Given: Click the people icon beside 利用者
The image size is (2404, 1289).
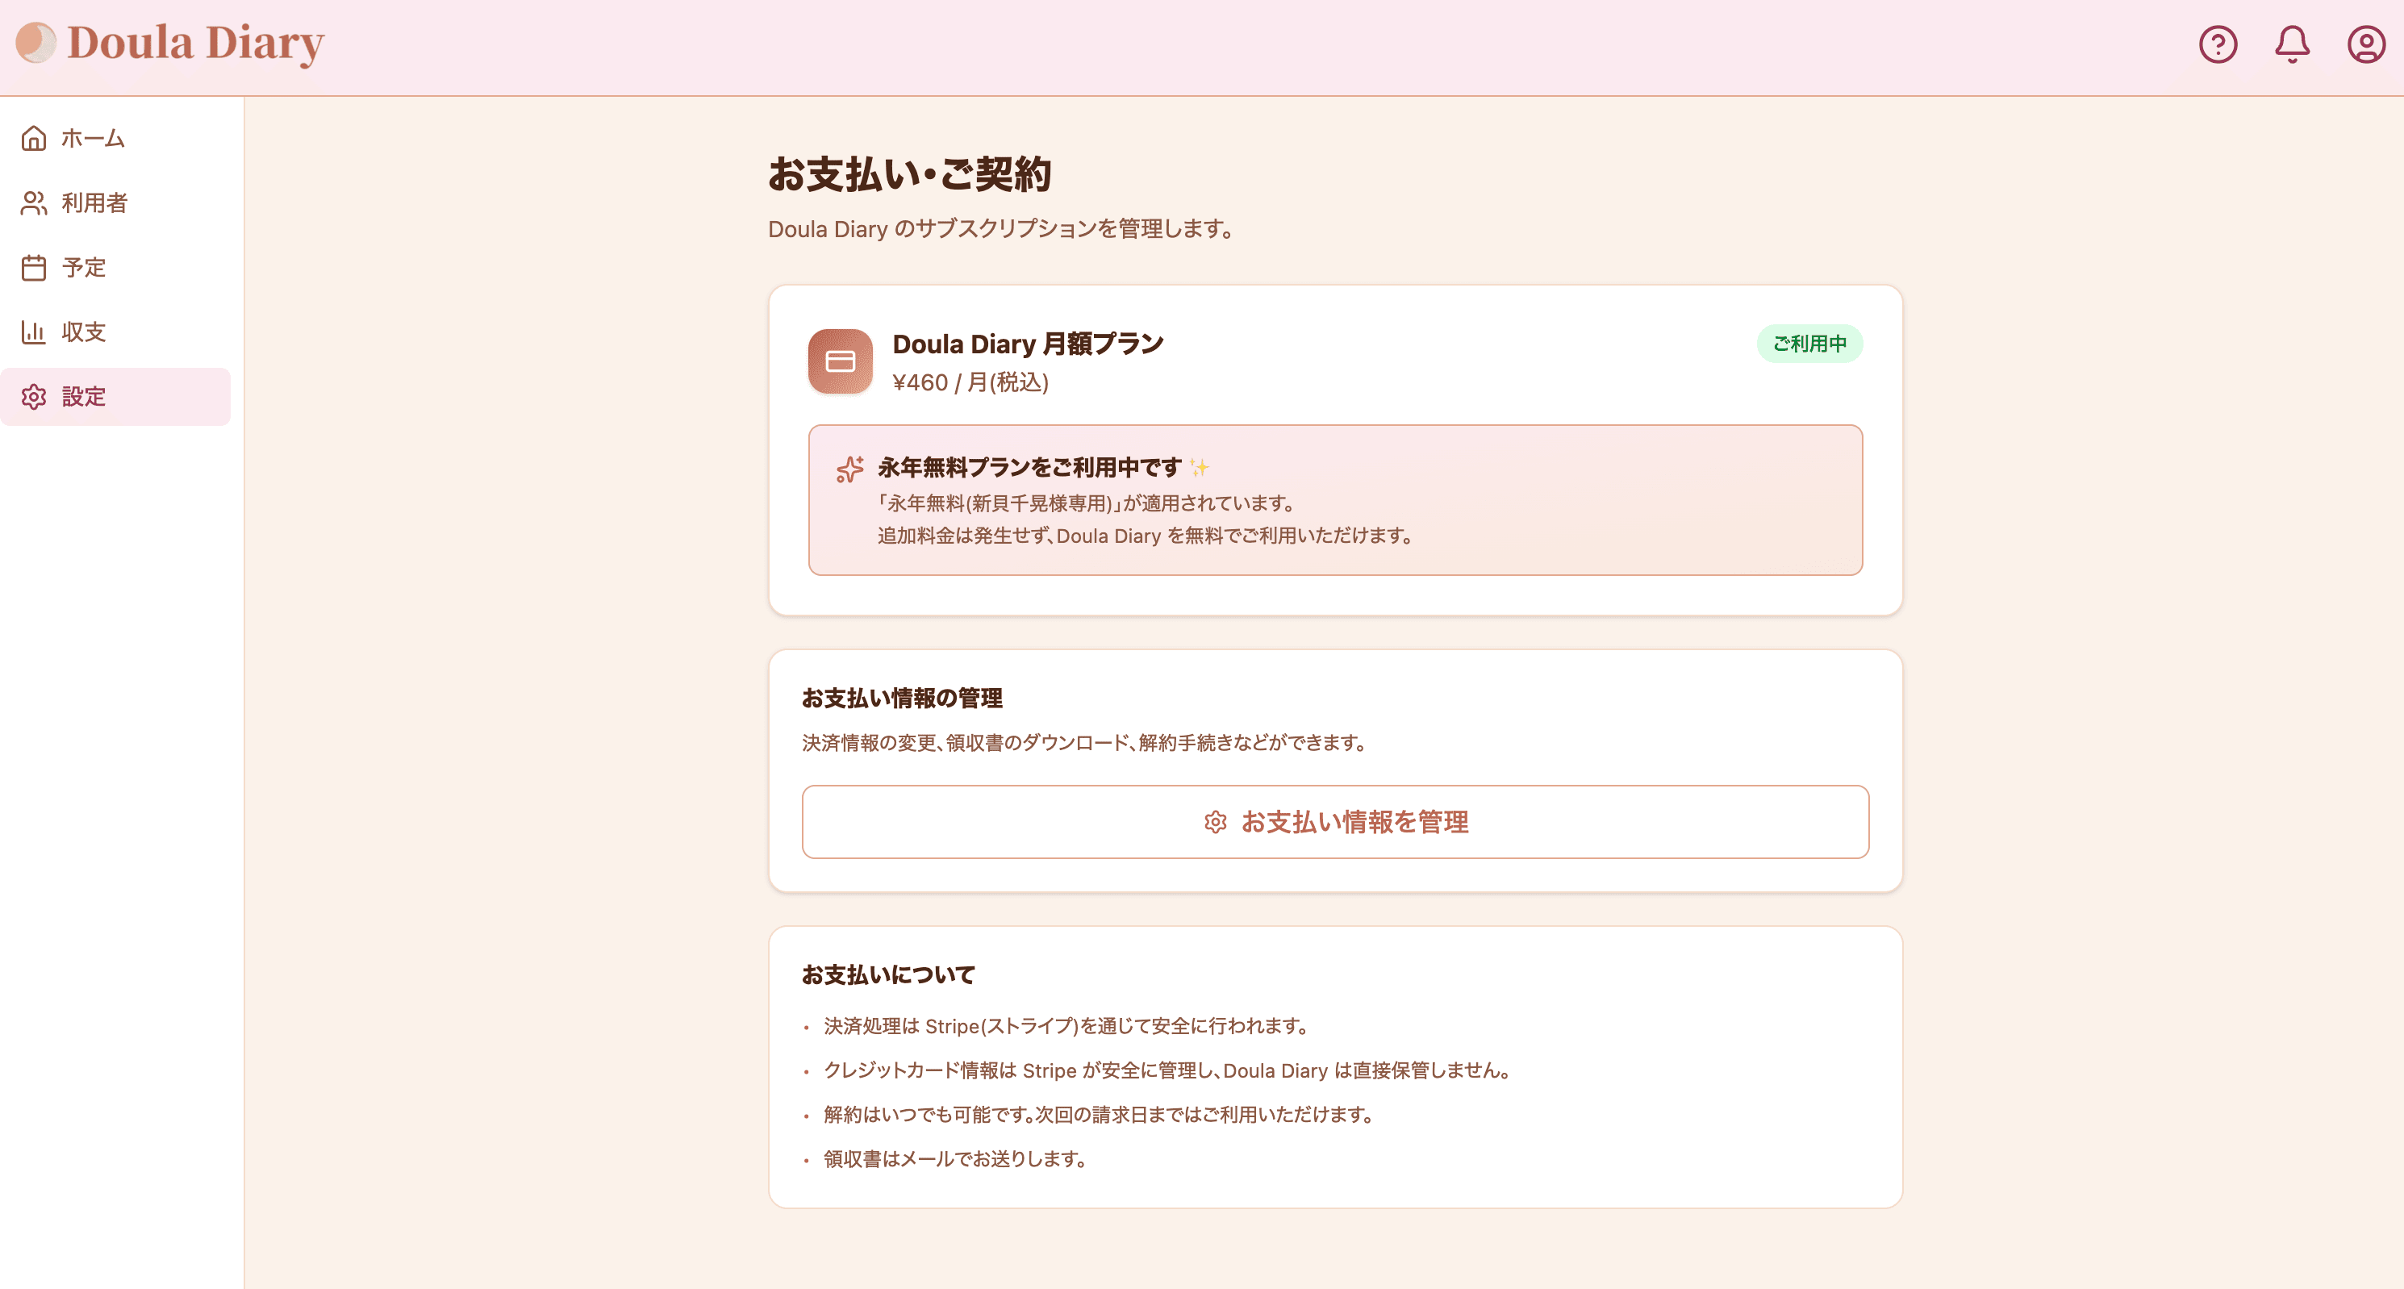Looking at the screenshot, I should coord(34,202).
